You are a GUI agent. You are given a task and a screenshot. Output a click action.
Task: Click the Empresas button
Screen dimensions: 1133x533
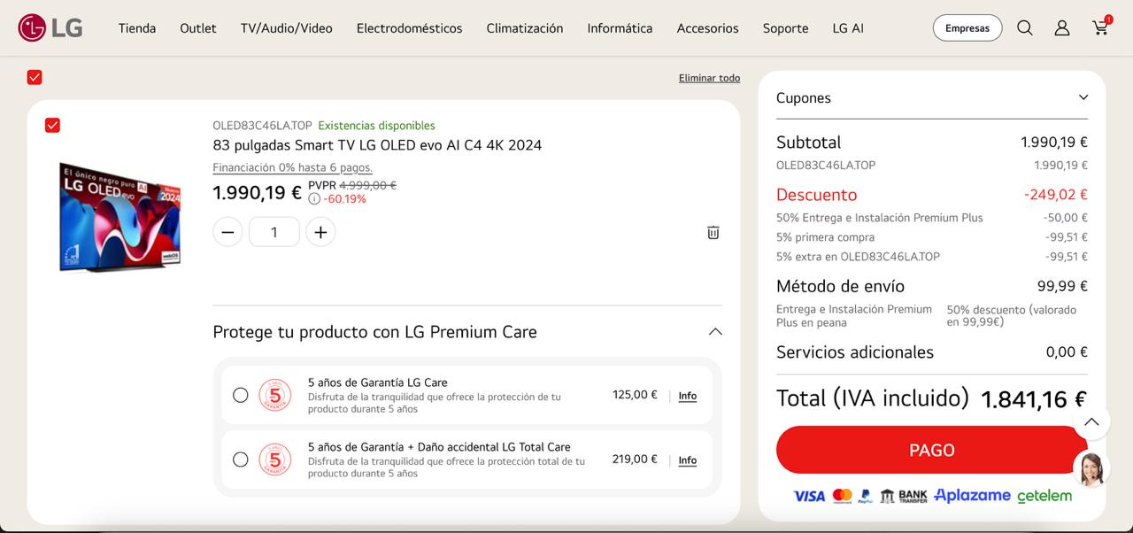point(967,28)
